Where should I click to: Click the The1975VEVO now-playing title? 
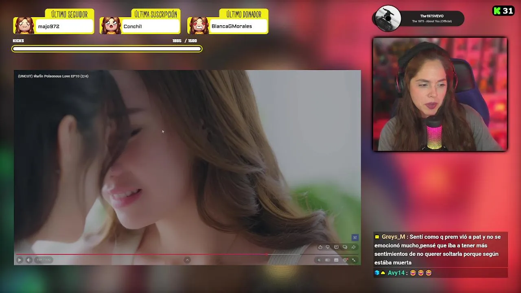click(432, 16)
